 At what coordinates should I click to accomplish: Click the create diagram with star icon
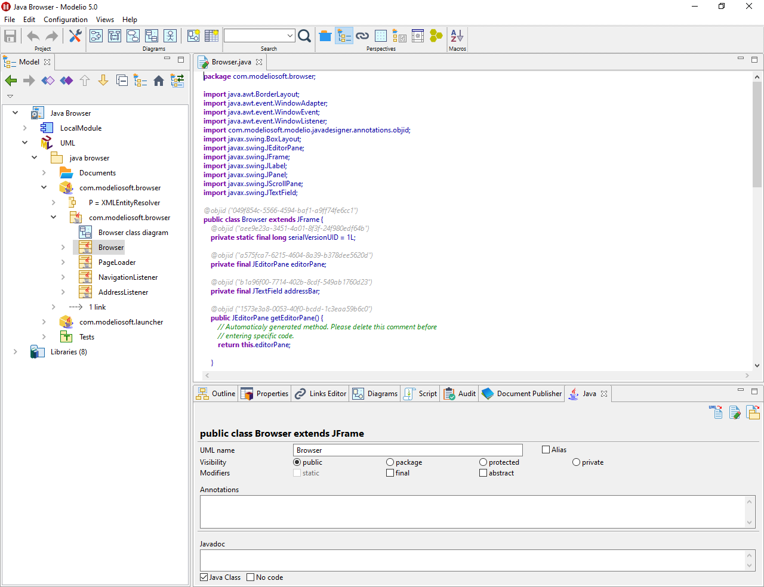coord(193,36)
